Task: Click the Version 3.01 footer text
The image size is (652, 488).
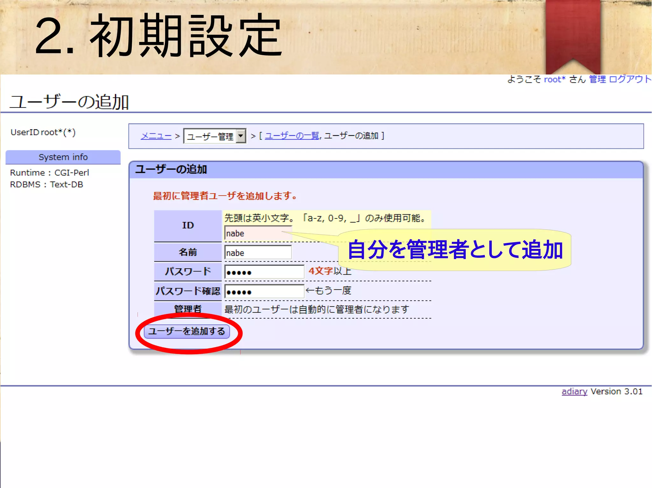Action: pyautogui.click(x=617, y=391)
